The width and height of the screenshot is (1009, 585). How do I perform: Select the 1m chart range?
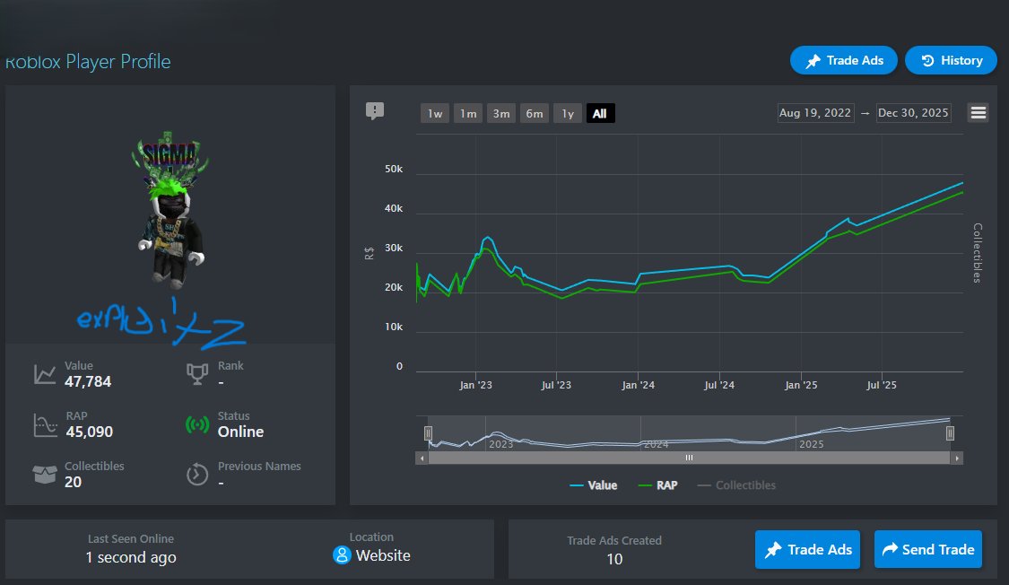click(468, 113)
